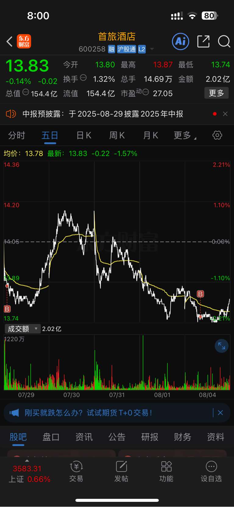Viewport: 234px width, 507px height.
Task: Tap the 首旅酒店 stock title
Action: point(117,37)
